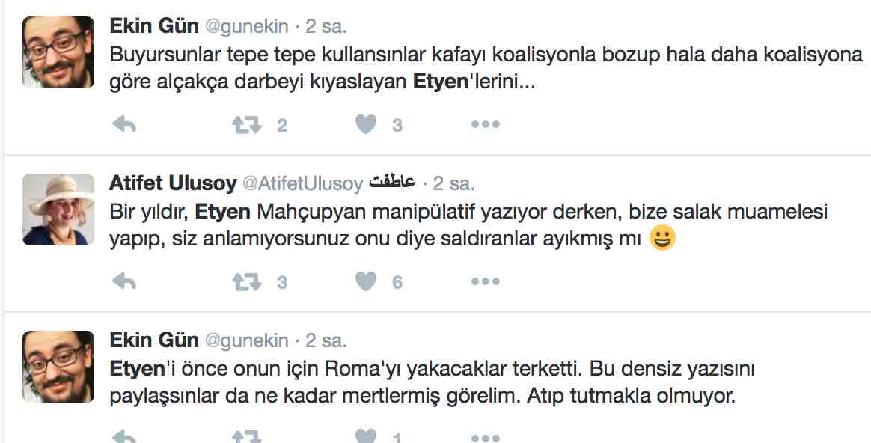The image size is (871, 443).
Task: Open Ekin Gün's avatar in first tweet
Action: tap(58, 52)
